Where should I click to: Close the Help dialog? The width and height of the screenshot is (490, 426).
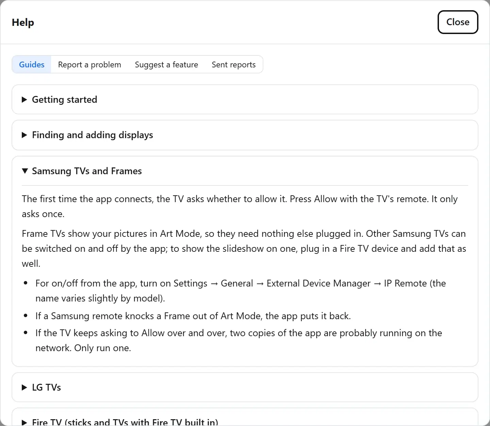(458, 22)
